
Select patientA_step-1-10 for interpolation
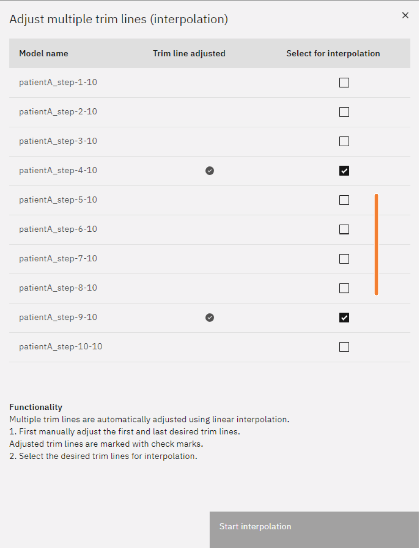click(x=344, y=83)
